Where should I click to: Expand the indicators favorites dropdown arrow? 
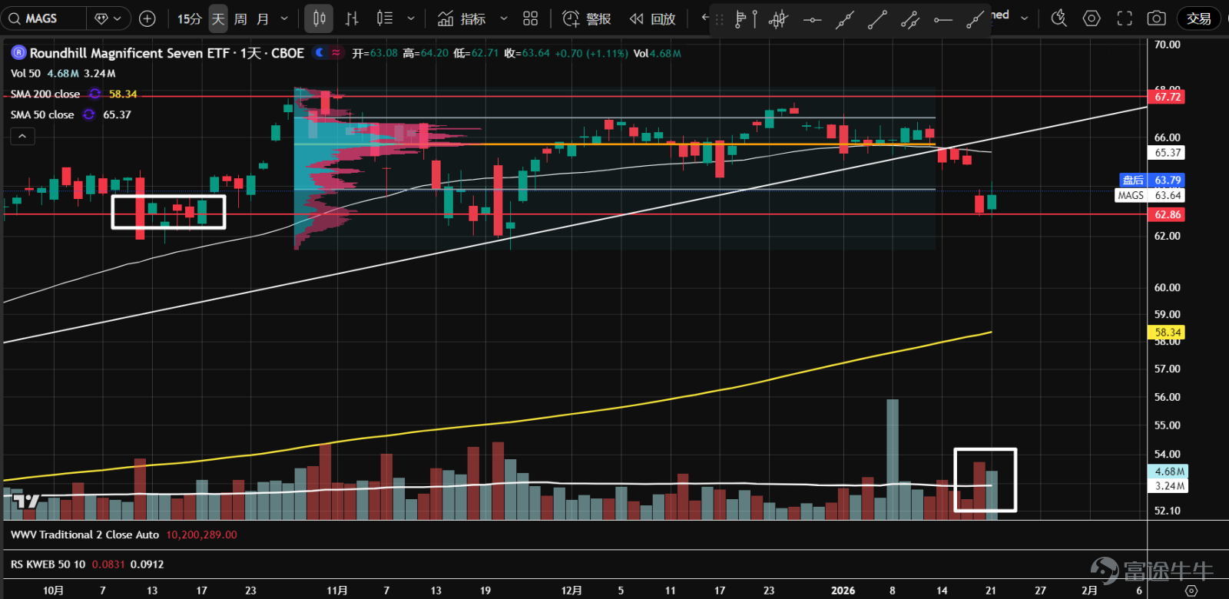tap(504, 18)
